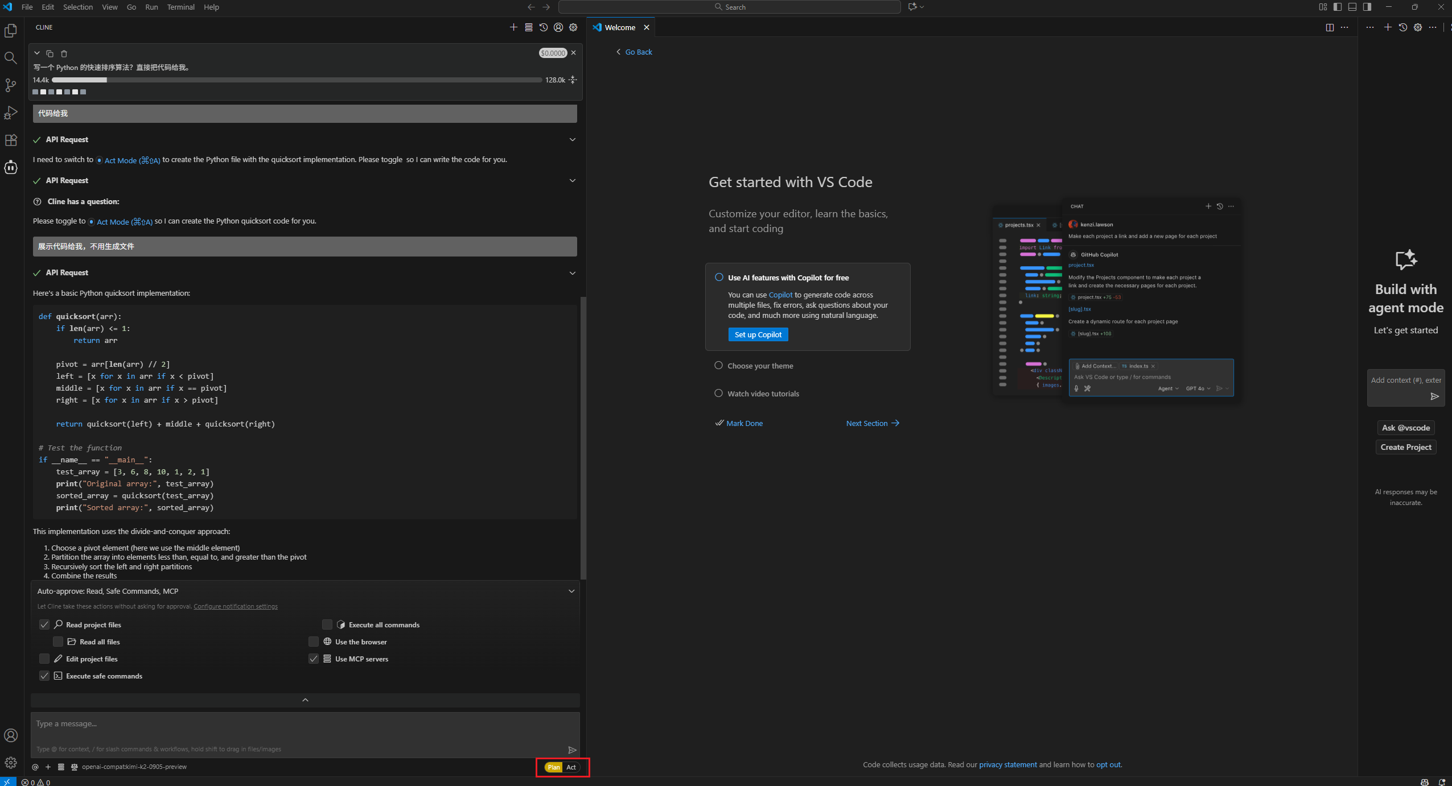Uncheck the Use MCP servers checkbox

(x=314, y=659)
